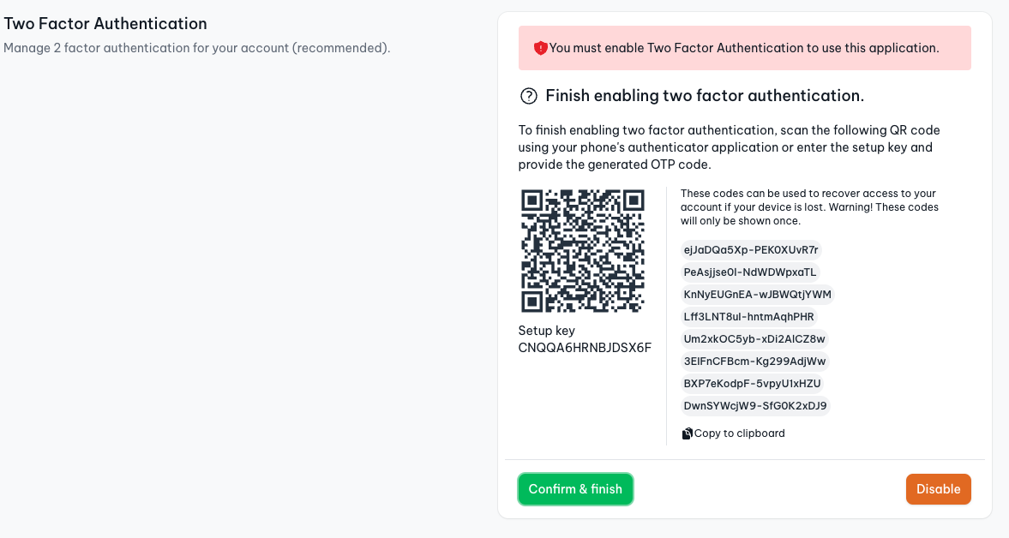
Task: Select the two factor authentication QR code
Action: (x=583, y=250)
